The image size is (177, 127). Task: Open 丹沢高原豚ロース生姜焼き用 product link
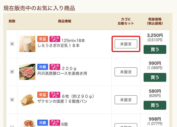pyautogui.click(x=62, y=74)
